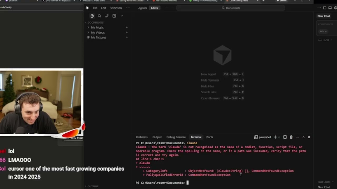Click shortcut arrow beside My Videos
Image resolution: width=337 pixels, height=189 pixels.
127,33
